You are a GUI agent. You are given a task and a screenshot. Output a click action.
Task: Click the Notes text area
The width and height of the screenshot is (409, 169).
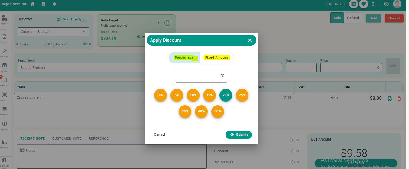[112, 156]
